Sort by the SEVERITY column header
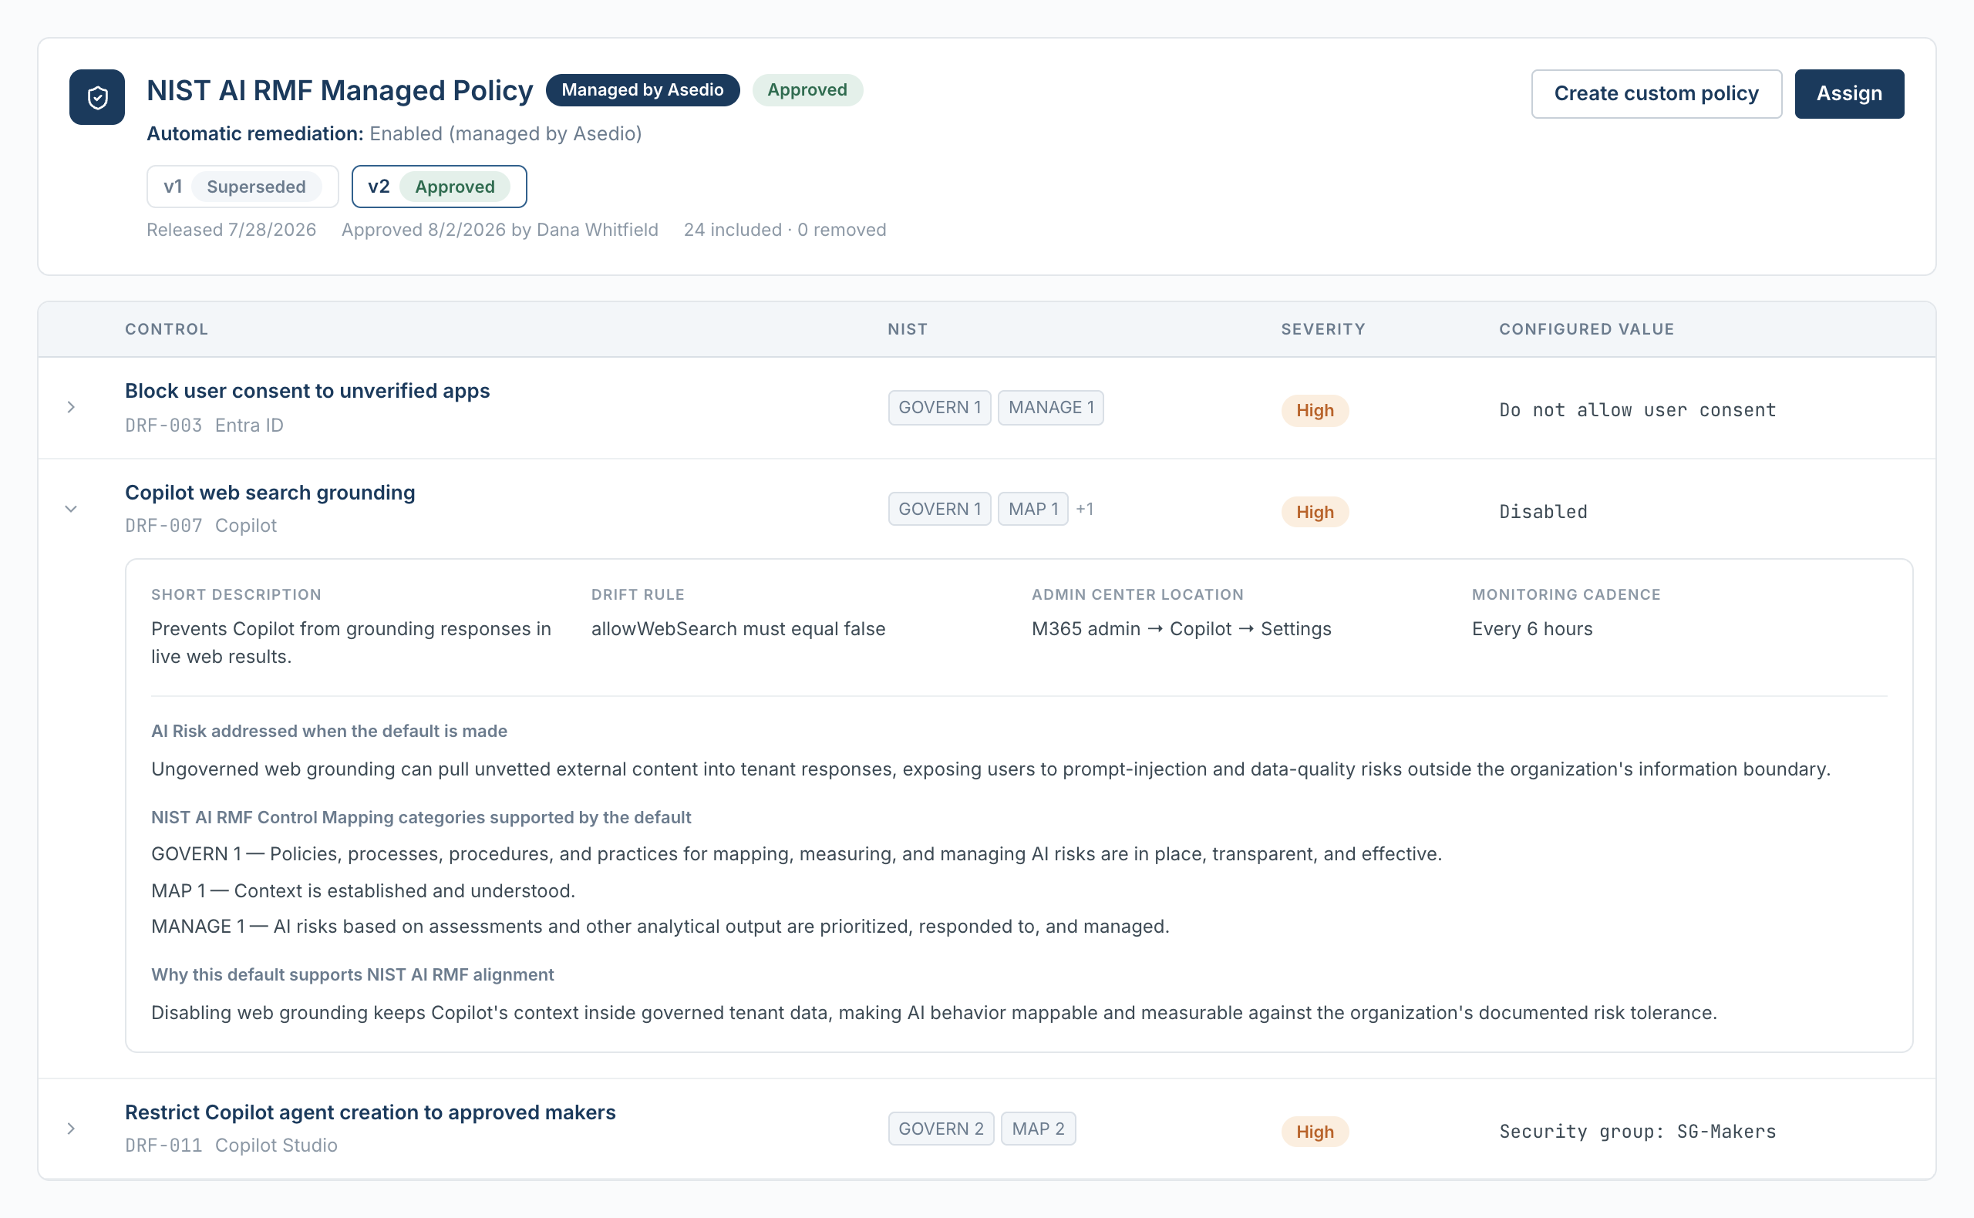This screenshot has width=1974, height=1218. [1323, 328]
